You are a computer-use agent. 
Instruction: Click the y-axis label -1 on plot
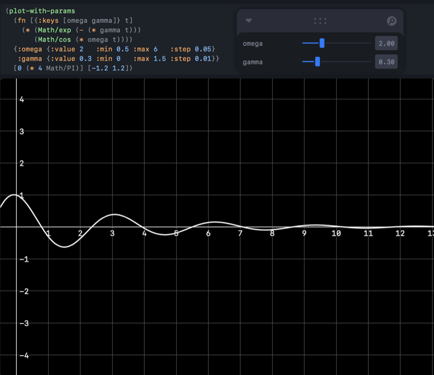[24, 259]
